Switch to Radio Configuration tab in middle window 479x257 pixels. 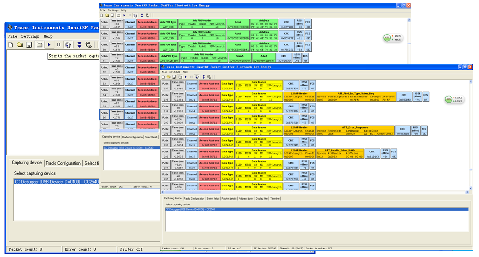pyautogui.click(x=132, y=137)
